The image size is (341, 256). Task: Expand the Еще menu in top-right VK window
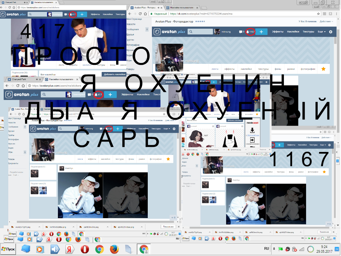[x=321, y=32]
